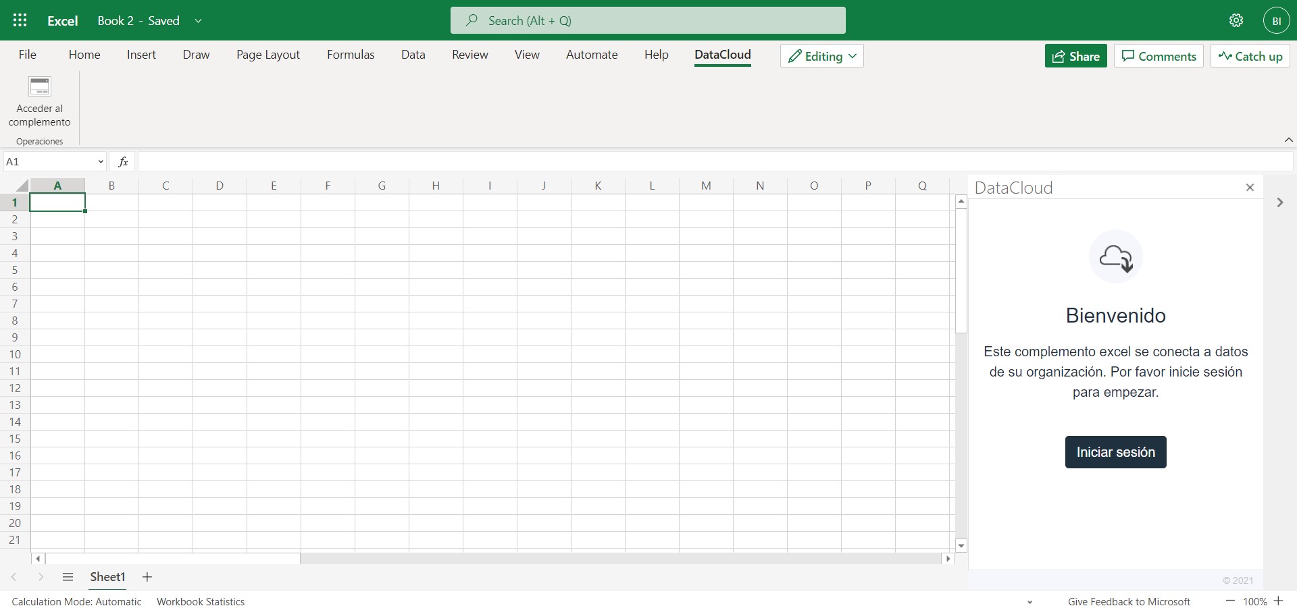Expand the side pane chevron arrow
Image resolution: width=1297 pixels, height=608 pixels.
pos(1280,202)
